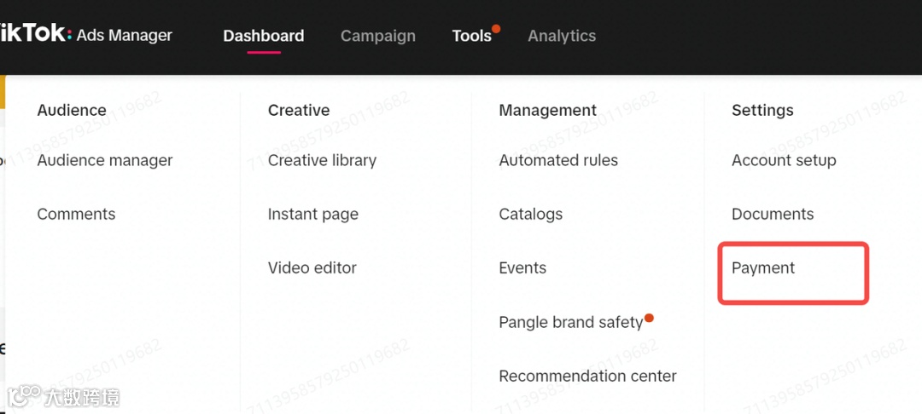The image size is (922, 414).
Task: Click the highlighted Payment option
Action: (763, 267)
